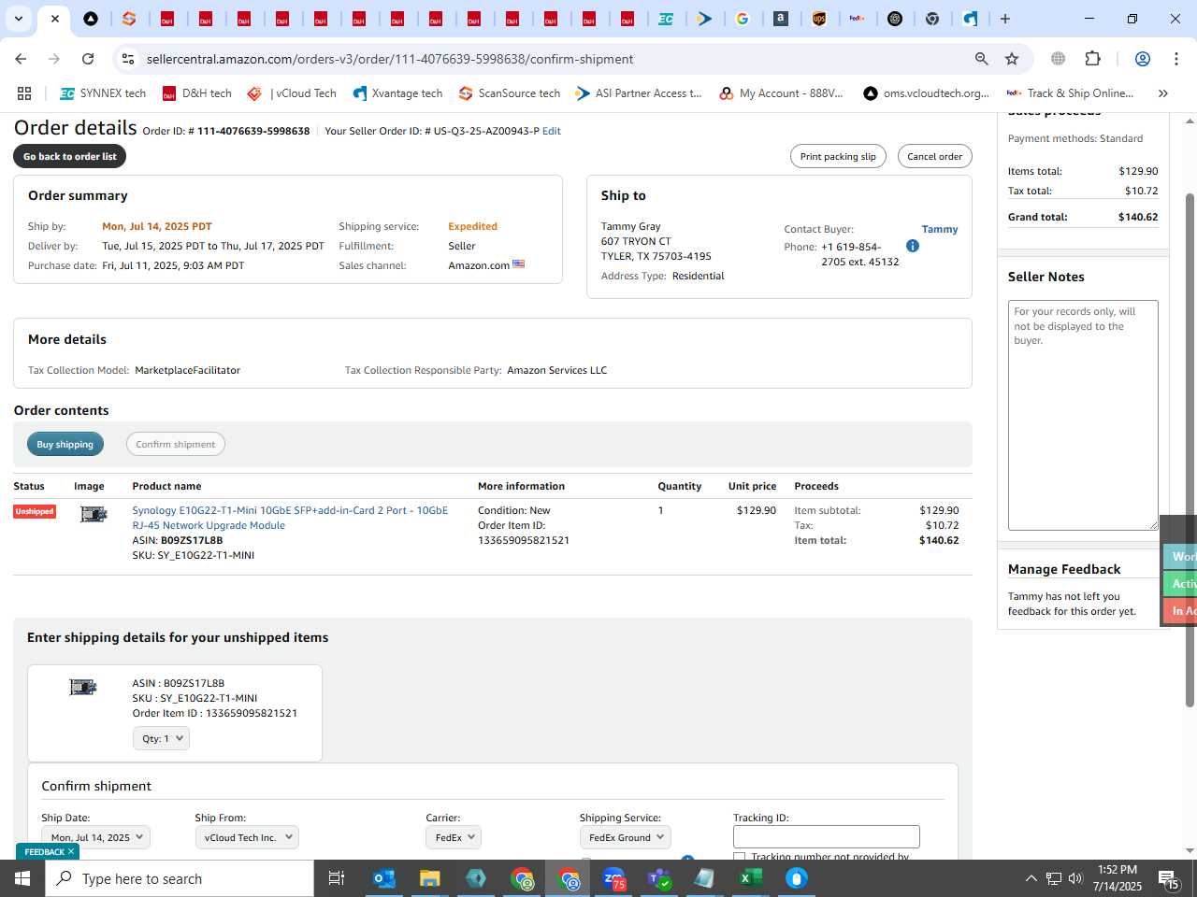
Task: Open the Track & Ship Online bookmark
Action: click(x=1071, y=93)
